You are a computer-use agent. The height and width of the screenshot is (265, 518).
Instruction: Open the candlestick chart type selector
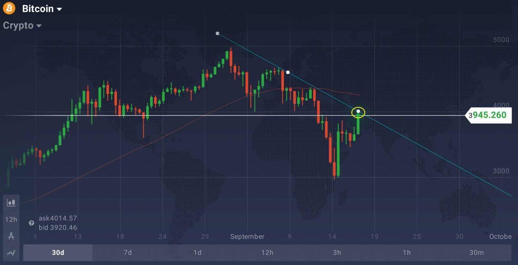pyautogui.click(x=11, y=203)
